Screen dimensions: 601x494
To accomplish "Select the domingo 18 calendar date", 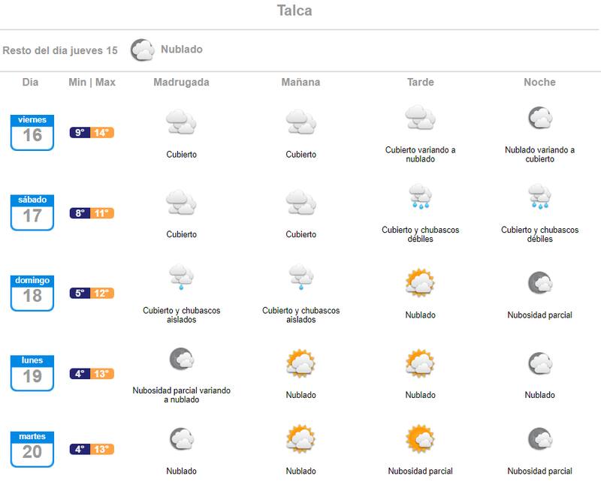I will (x=32, y=292).
